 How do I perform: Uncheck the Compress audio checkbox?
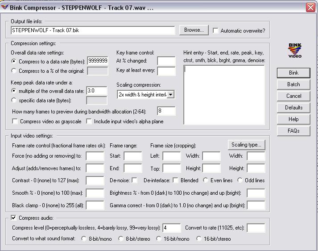point(13,218)
